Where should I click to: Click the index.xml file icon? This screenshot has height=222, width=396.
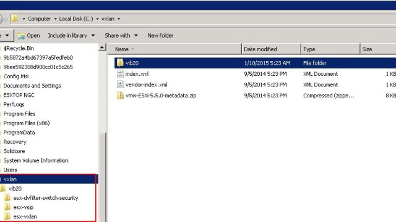pos(120,74)
